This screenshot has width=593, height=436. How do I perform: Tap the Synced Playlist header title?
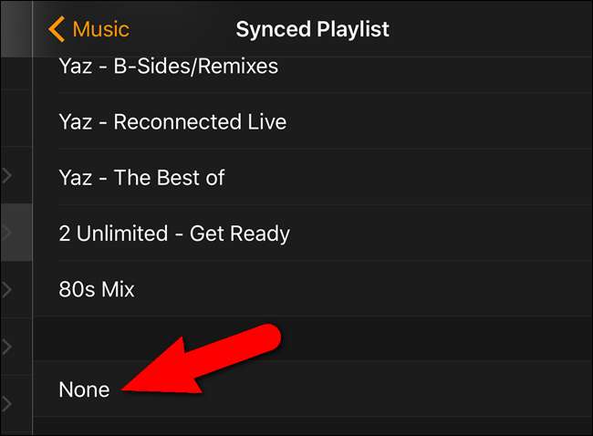click(312, 29)
